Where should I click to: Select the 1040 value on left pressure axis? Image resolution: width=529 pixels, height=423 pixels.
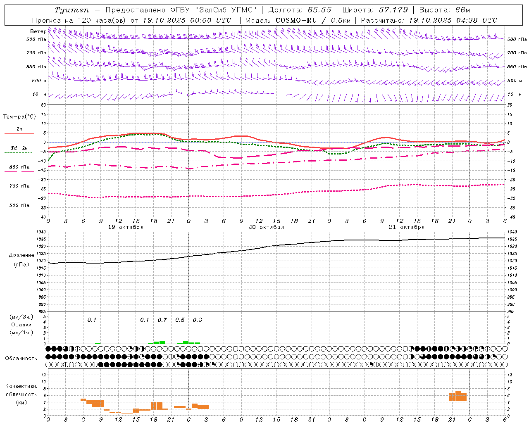(x=41, y=232)
